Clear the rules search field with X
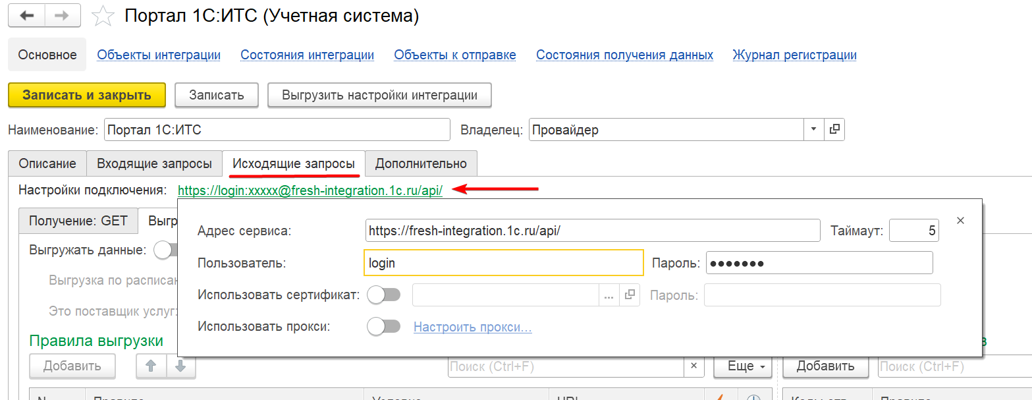 [x=694, y=366]
